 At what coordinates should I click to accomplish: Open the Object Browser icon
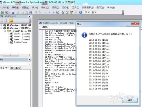(x=71, y=12)
